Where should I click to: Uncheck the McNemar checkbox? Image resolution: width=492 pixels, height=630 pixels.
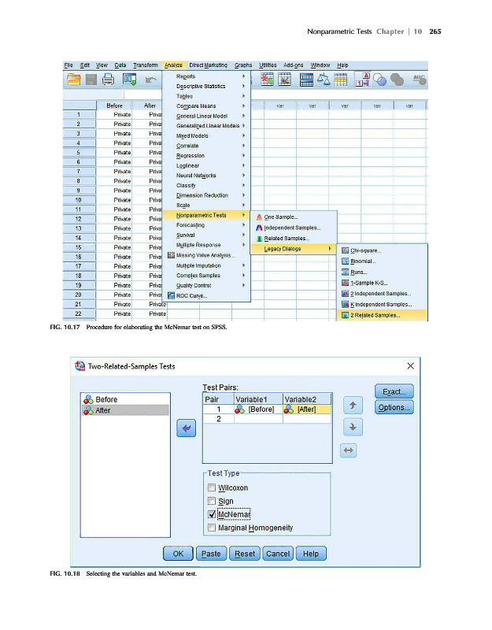coord(211,514)
